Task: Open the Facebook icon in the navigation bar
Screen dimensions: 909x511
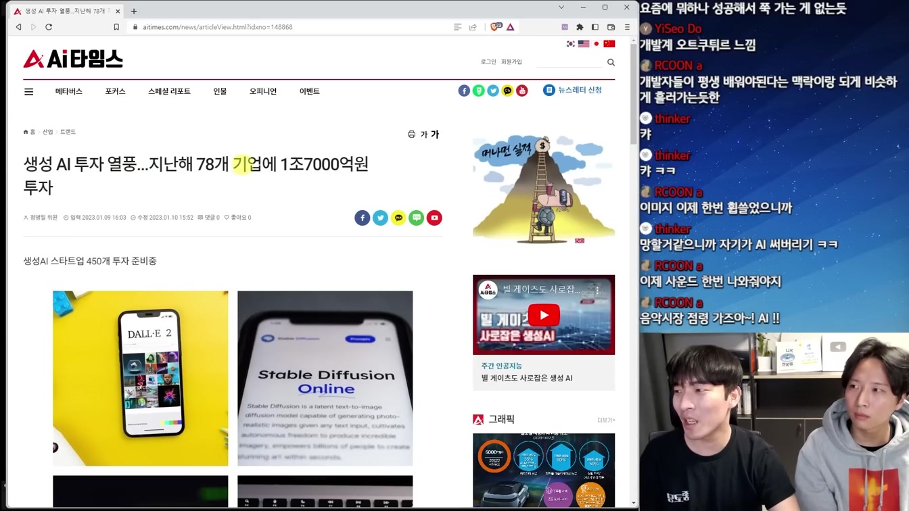Action: (464, 91)
